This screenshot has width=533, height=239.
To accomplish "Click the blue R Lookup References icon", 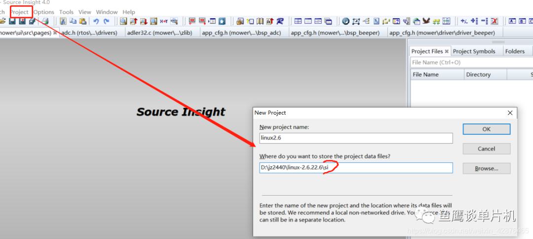I will (x=280, y=21).
